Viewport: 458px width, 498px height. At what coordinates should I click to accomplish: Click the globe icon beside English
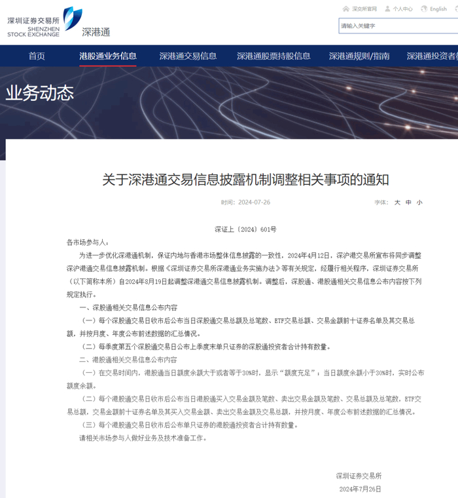tap(424, 9)
